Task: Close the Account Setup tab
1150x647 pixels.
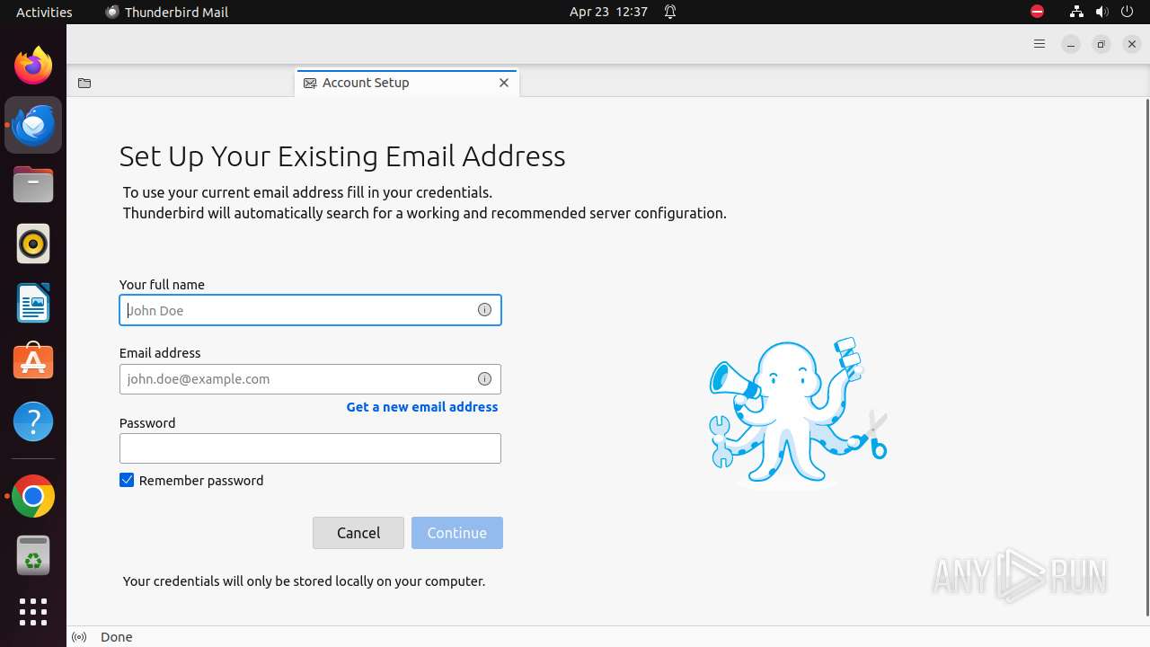Action: click(x=504, y=83)
